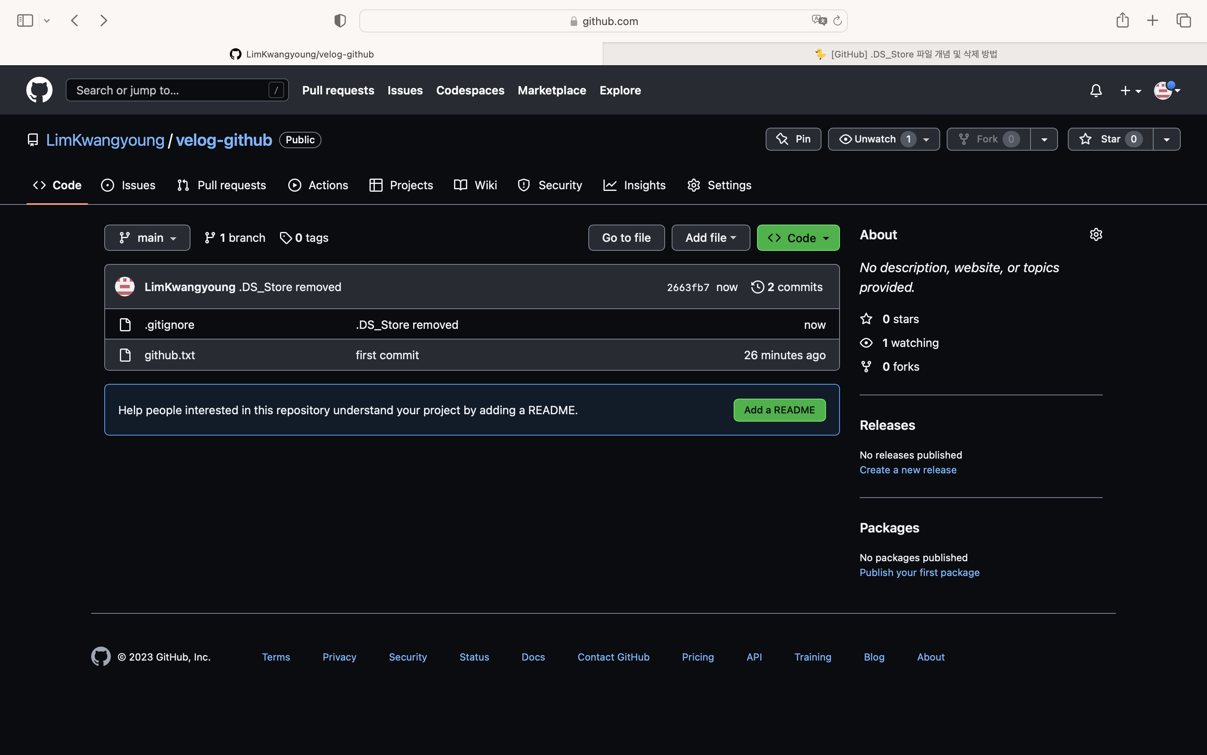The image size is (1207, 755).
Task: Toggle Safari sidebar panel
Action: 25,21
